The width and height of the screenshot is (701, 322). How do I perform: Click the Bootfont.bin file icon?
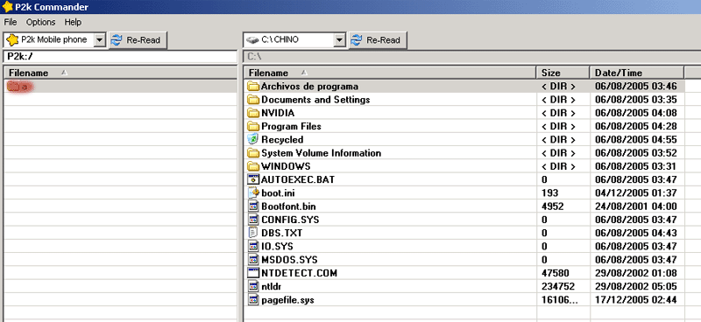(x=253, y=206)
